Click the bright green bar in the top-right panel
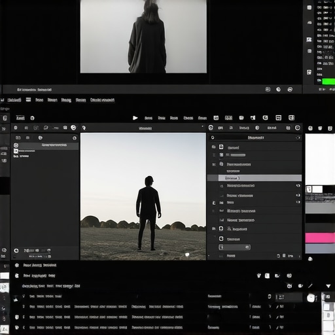This screenshot has height=335, width=335. 328,81
